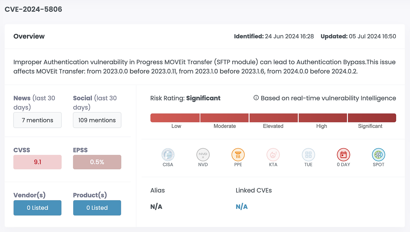Viewport: 410px width, 232px height.
Task: Open the Vendor(s) 0 Listed button
Action: (37, 208)
